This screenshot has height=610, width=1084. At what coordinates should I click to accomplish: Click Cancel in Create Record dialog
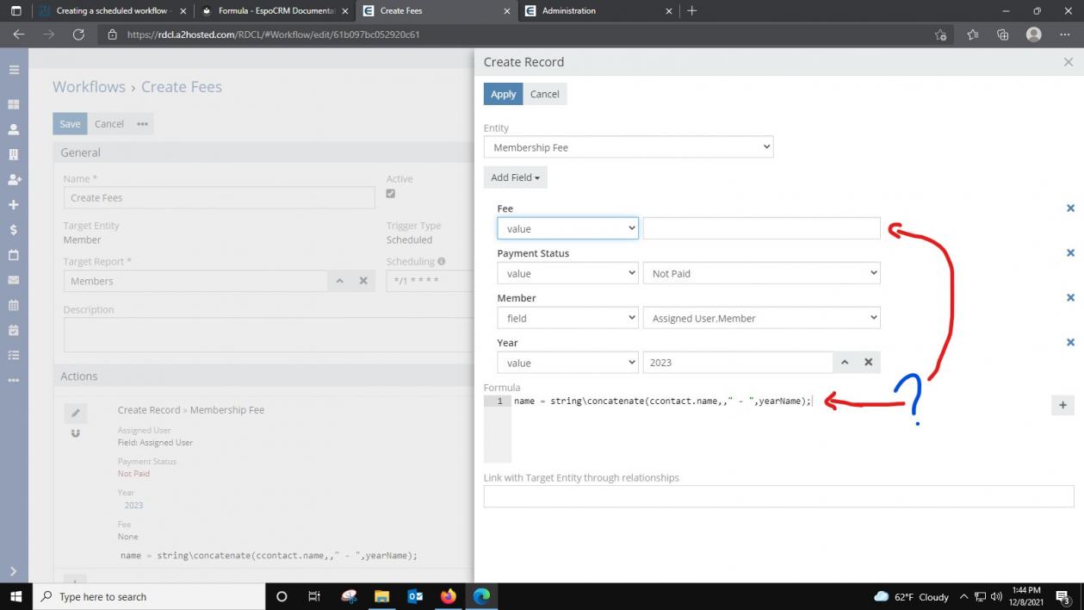pos(544,94)
